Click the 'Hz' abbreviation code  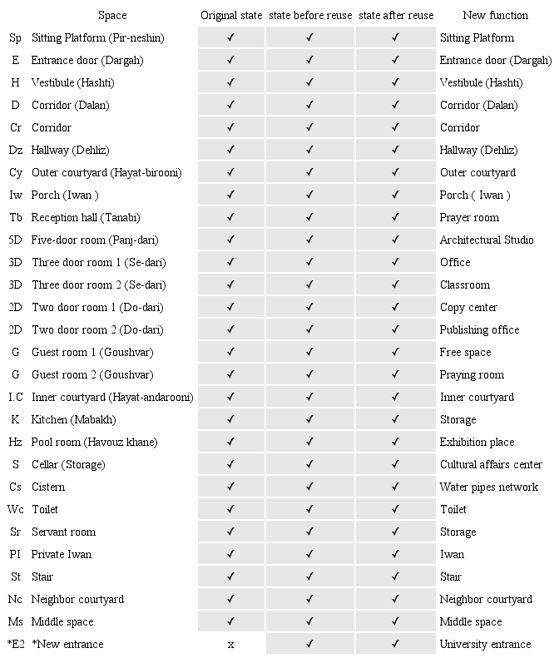tap(16, 442)
